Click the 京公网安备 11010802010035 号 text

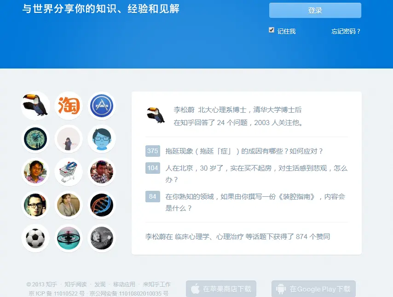coord(129,293)
